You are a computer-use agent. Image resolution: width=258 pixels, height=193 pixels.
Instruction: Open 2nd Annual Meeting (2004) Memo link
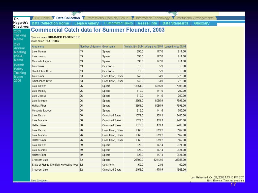[20, 52]
